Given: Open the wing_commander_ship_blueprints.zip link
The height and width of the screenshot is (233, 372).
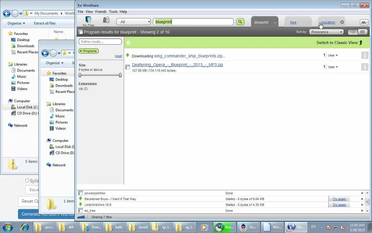Looking at the screenshot, I should tap(189, 56).
